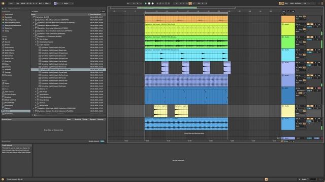Select the orange track header

click(288, 19)
